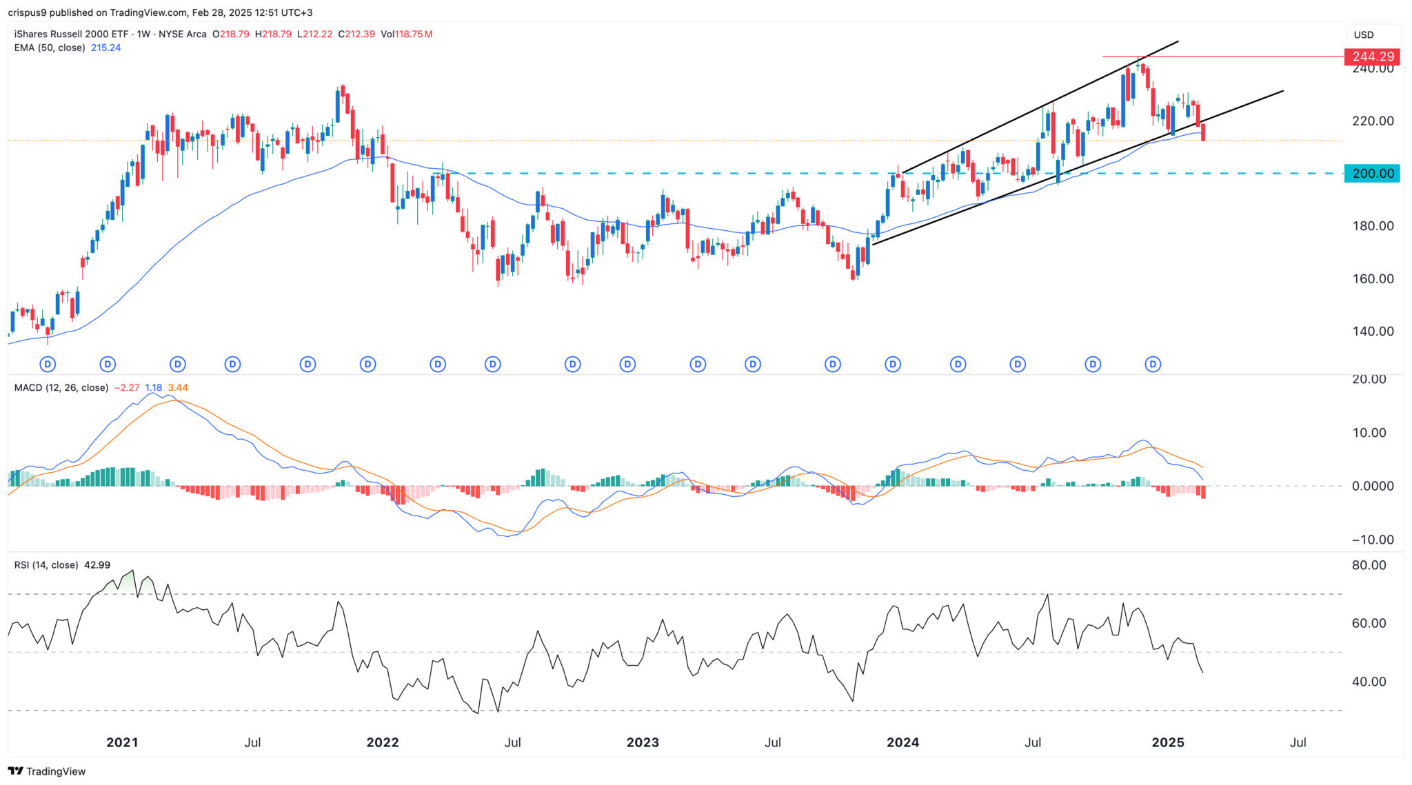Hide the EMA (50, close) indicator
The image size is (1412, 785).
[x=48, y=48]
